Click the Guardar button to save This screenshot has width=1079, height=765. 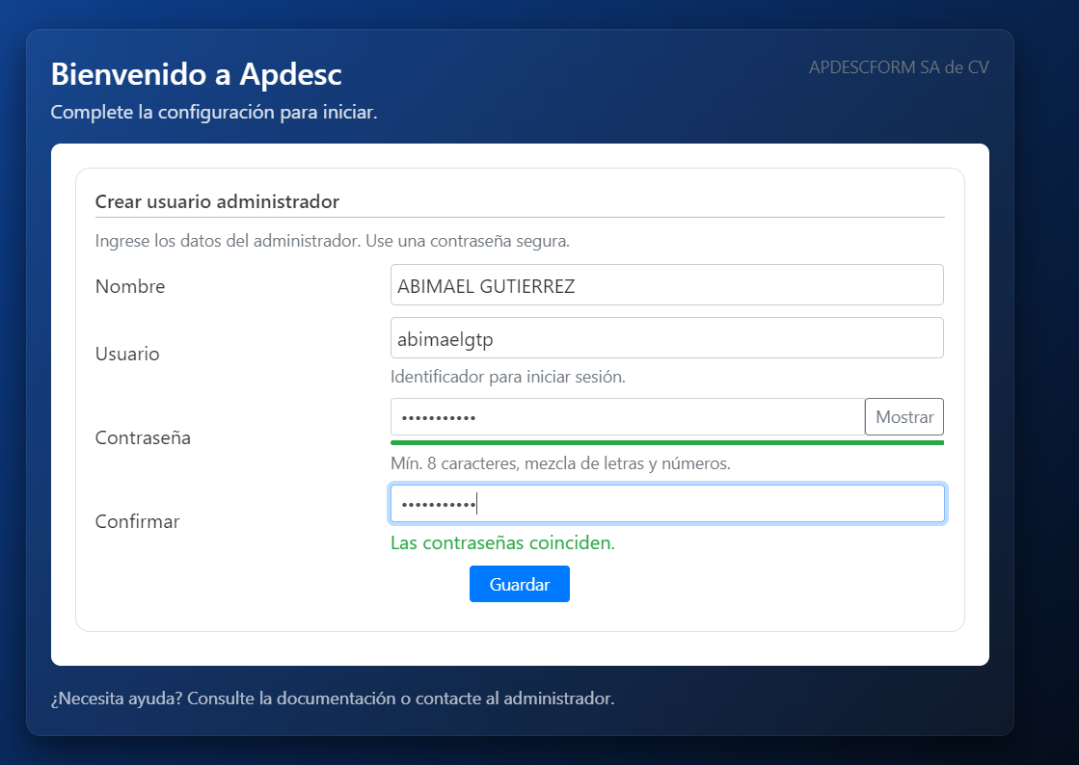[x=519, y=584]
